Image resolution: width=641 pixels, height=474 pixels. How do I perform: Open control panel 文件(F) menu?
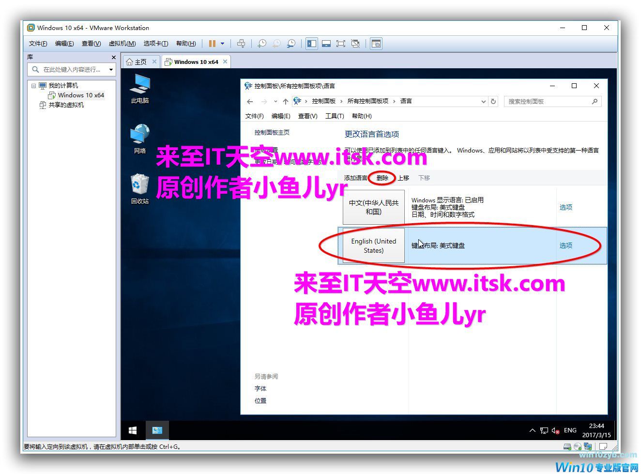(x=255, y=116)
